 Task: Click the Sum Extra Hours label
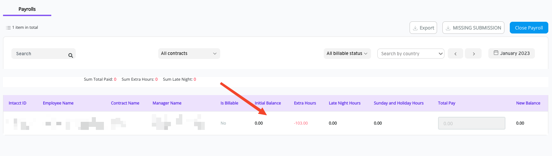138,79
